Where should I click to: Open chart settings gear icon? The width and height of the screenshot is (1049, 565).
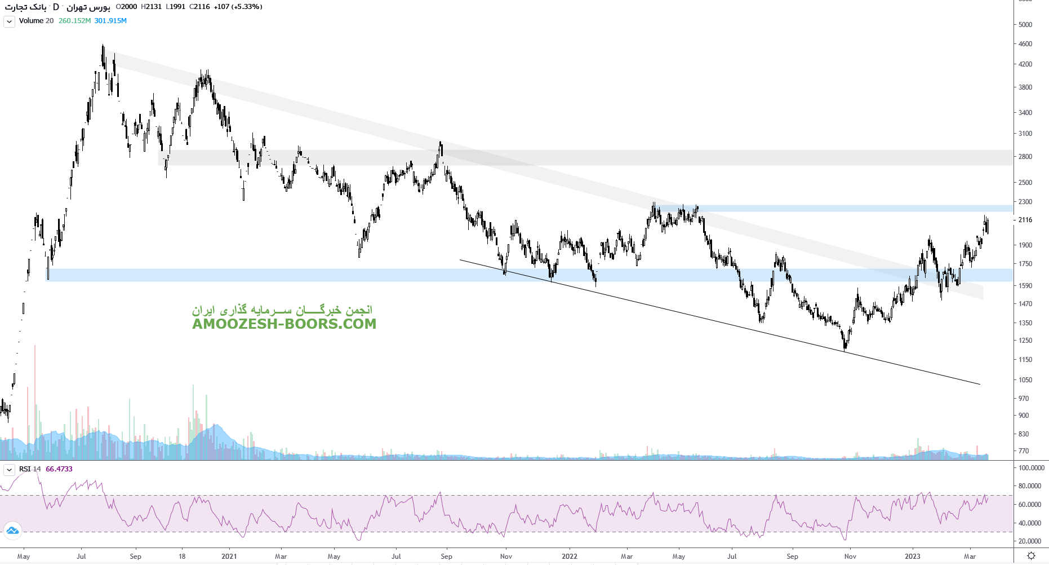[x=1031, y=556]
